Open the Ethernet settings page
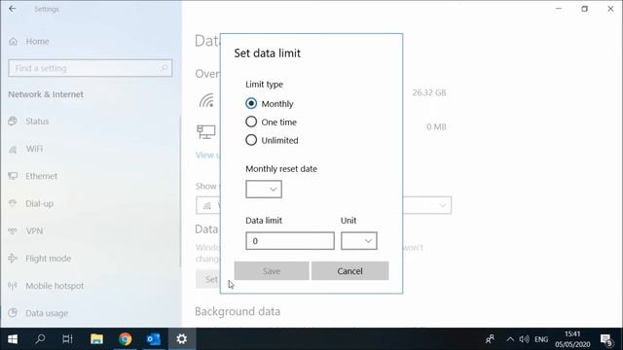The height and width of the screenshot is (350, 623). tap(41, 176)
